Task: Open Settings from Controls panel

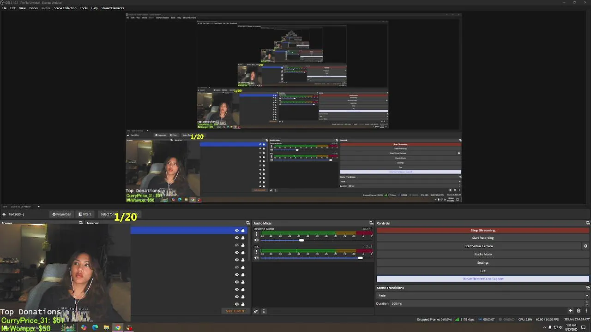Action: [483, 262]
